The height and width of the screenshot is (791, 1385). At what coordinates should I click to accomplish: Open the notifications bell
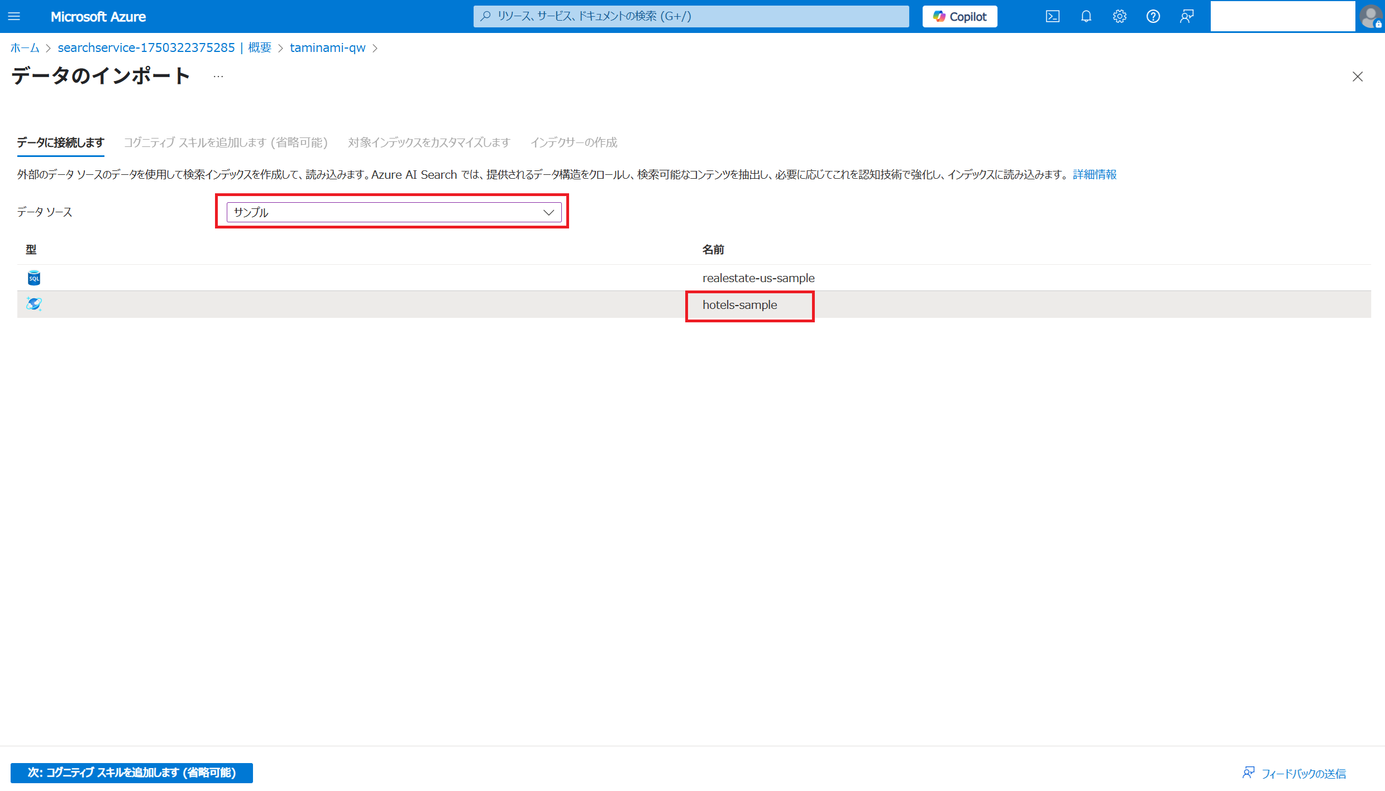coord(1086,16)
